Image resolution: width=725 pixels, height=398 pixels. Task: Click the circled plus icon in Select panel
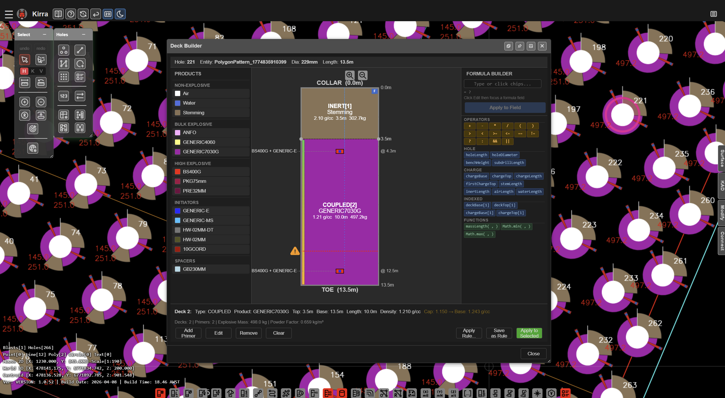[x=25, y=102]
